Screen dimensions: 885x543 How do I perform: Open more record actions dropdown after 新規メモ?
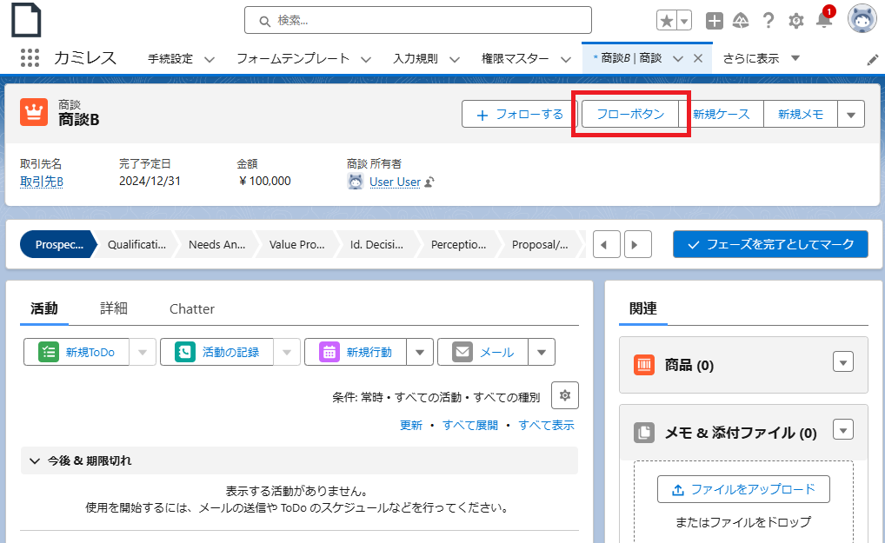coord(851,115)
